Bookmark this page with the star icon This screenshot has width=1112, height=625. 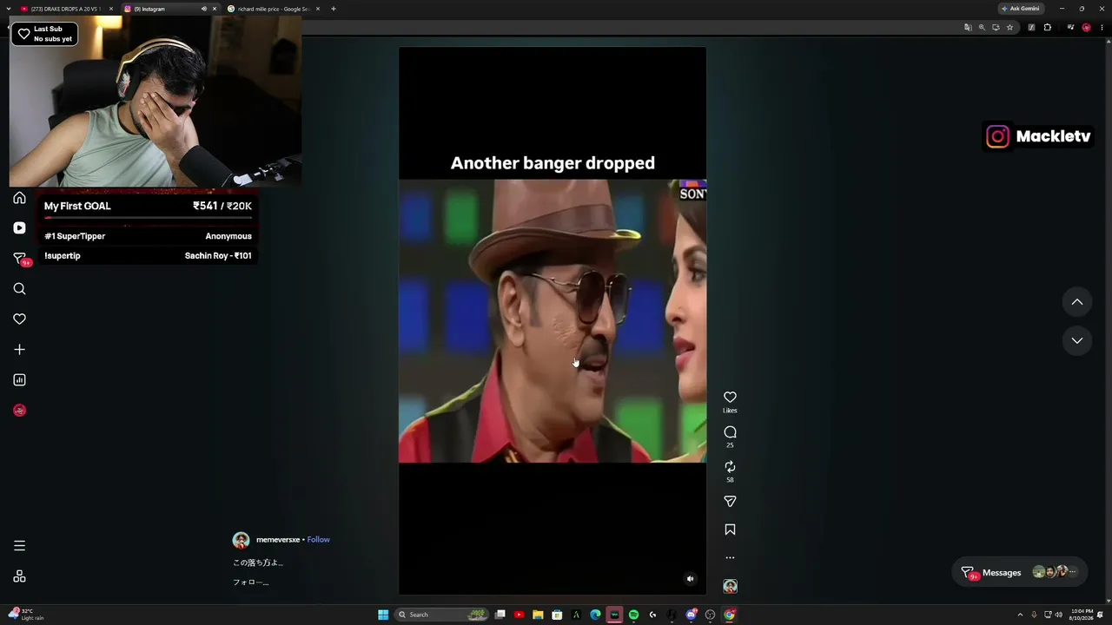coord(1009,27)
